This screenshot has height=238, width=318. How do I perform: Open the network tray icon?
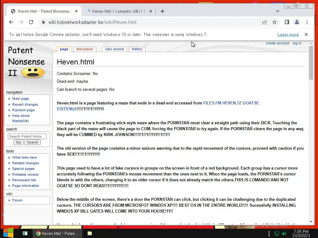tap(277, 234)
